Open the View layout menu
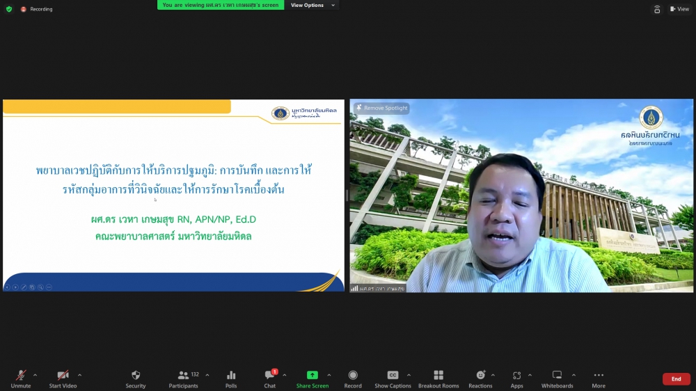The width and height of the screenshot is (696, 391). tap(679, 9)
